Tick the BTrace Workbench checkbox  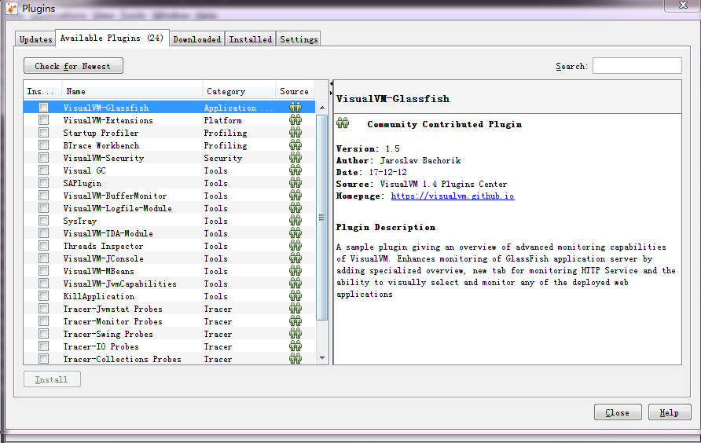pos(44,145)
